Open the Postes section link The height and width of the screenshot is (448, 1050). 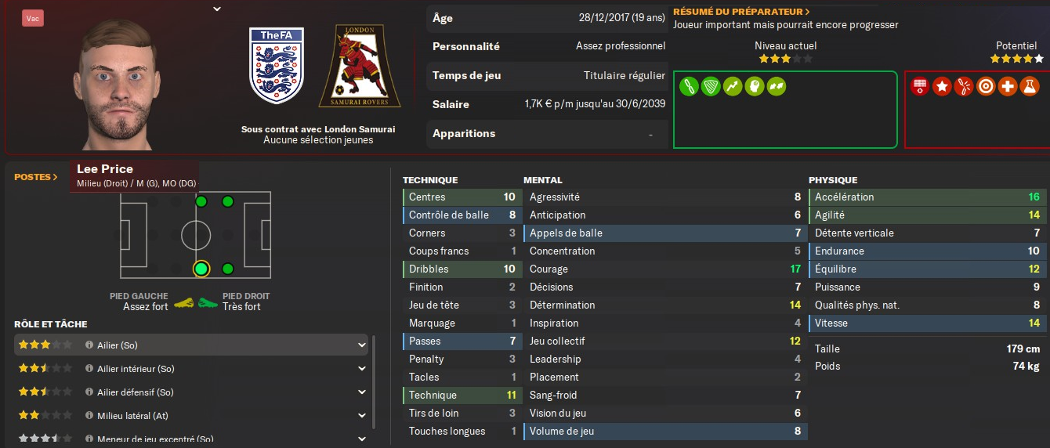tap(36, 177)
